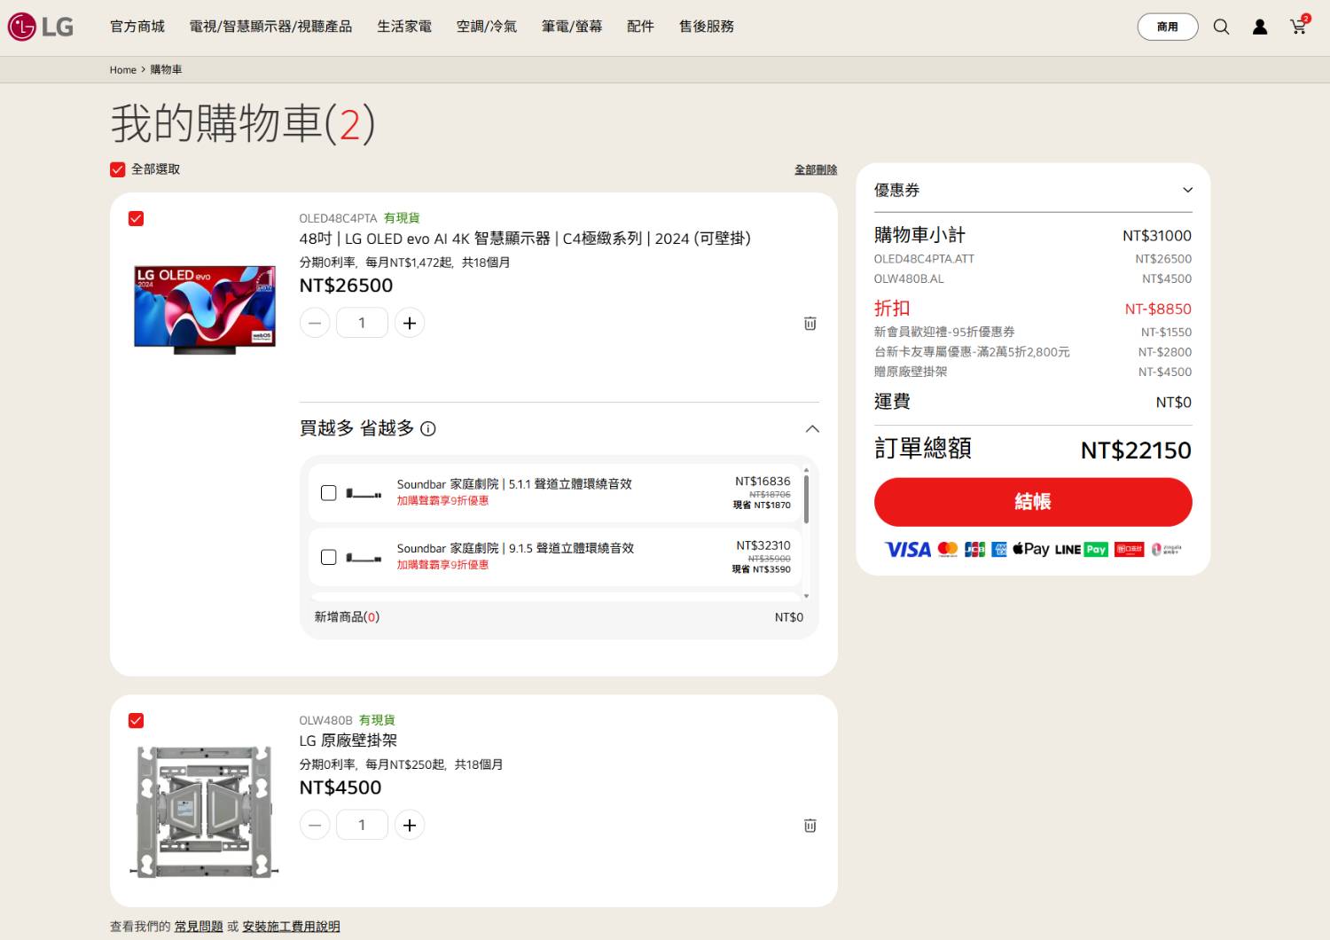Open the 官方商城 menu

coord(137,27)
